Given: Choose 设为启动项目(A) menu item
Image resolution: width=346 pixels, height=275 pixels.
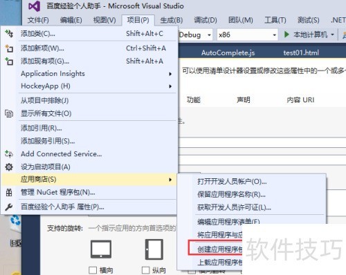Looking at the screenshot, I should (x=89, y=167).
